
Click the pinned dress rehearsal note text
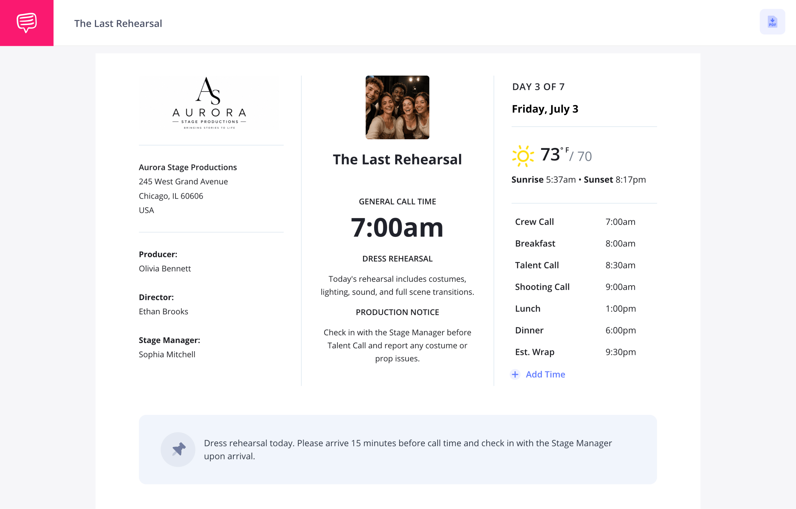[408, 450]
